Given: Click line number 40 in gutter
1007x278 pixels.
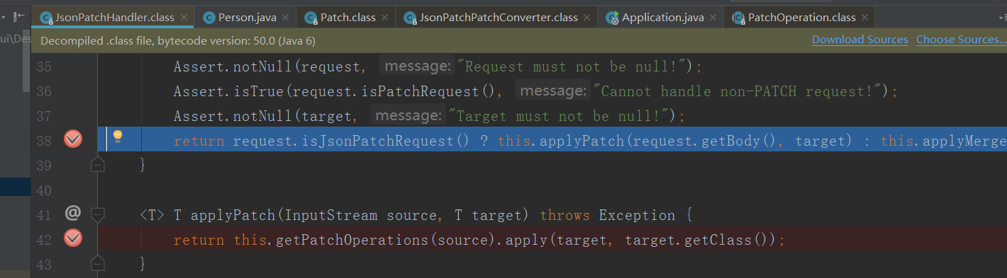Looking at the screenshot, I should tap(43, 190).
